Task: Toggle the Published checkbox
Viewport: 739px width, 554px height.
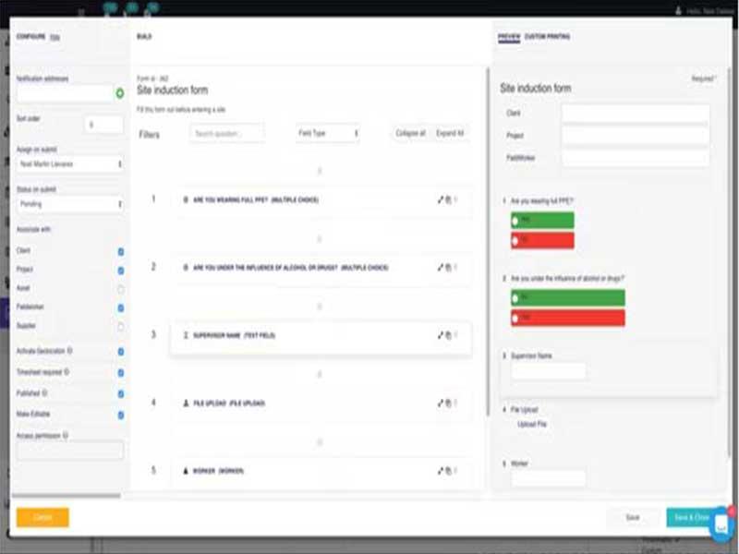Action: [x=121, y=394]
